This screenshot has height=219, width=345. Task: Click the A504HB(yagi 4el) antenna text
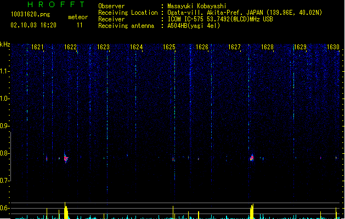pyautogui.click(x=194, y=26)
